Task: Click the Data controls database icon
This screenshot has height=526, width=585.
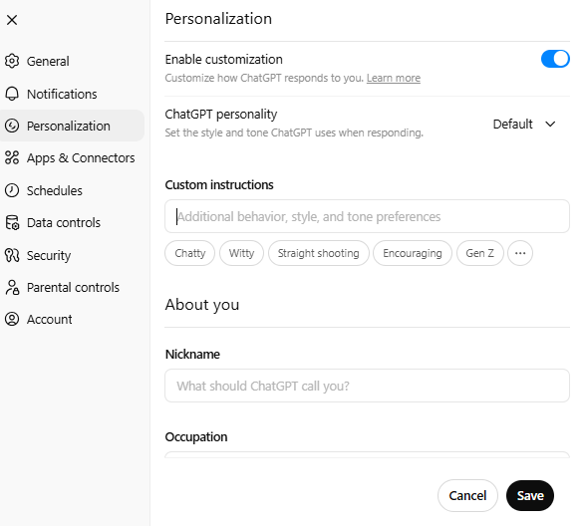Action: tap(12, 222)
